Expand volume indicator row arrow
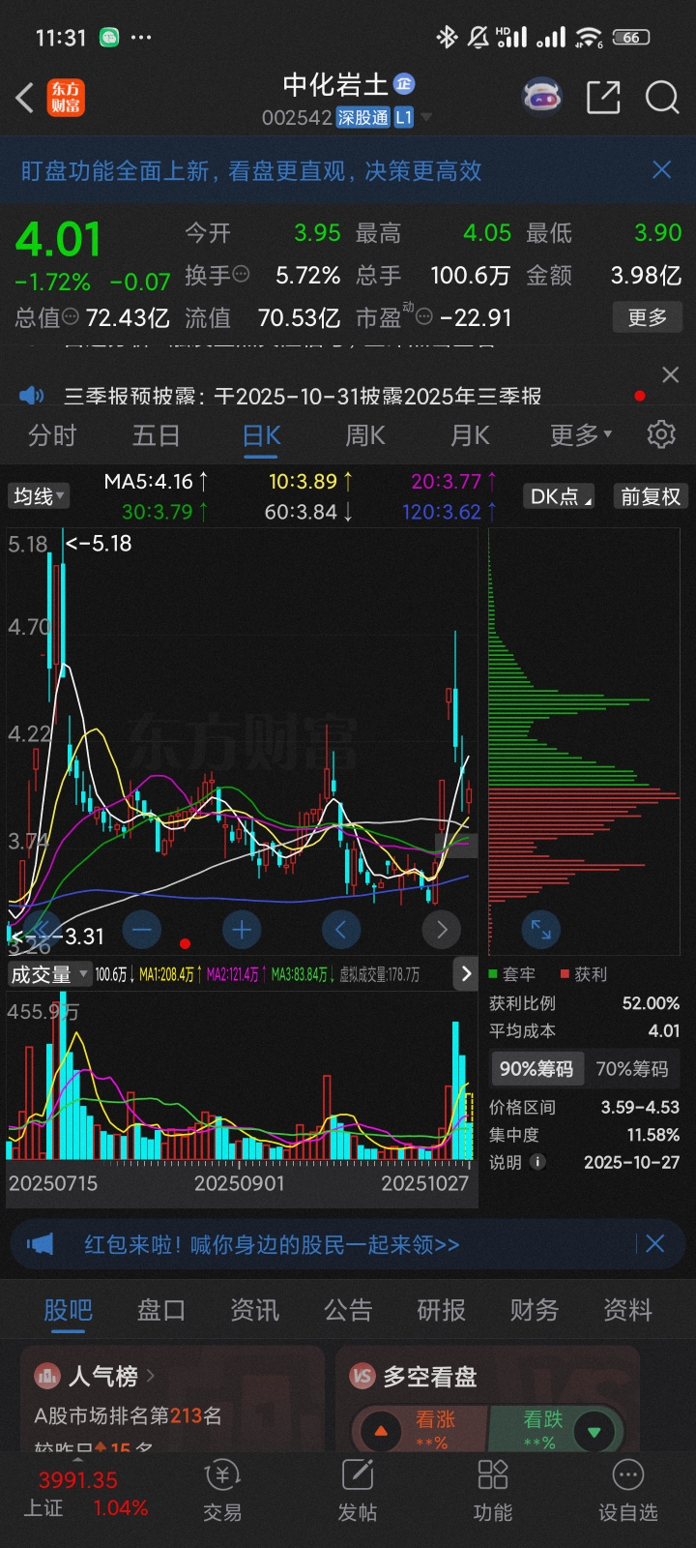Screen dimensions: 696x1548 [466, 974]
